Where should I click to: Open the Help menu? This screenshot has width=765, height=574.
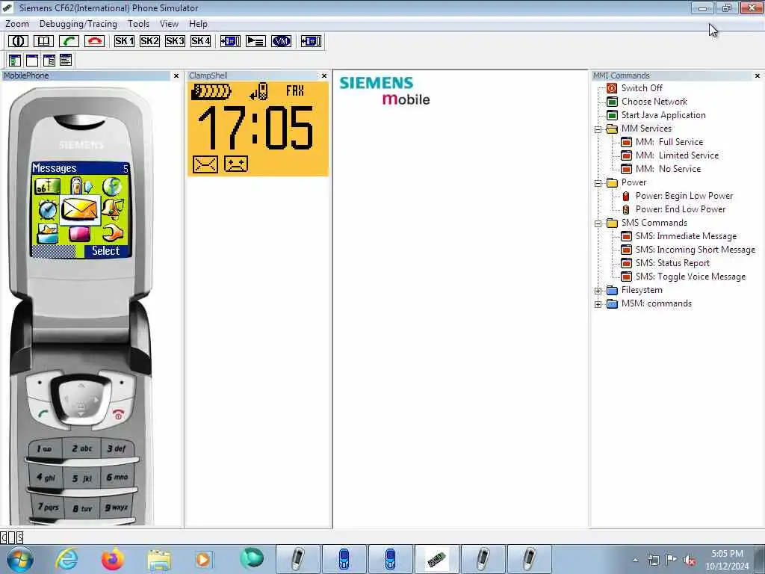tap(198, 24)
